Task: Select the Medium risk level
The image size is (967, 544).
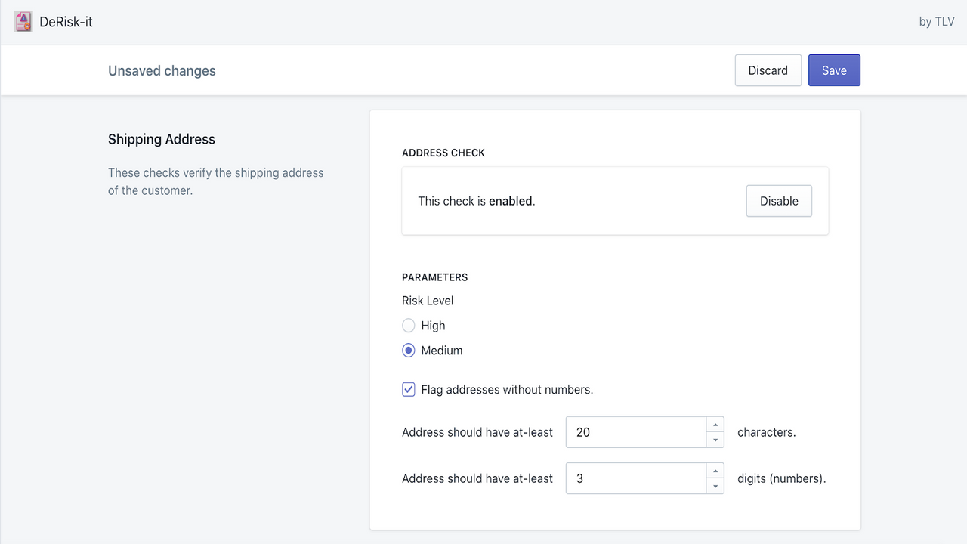Action: (409, 350)
